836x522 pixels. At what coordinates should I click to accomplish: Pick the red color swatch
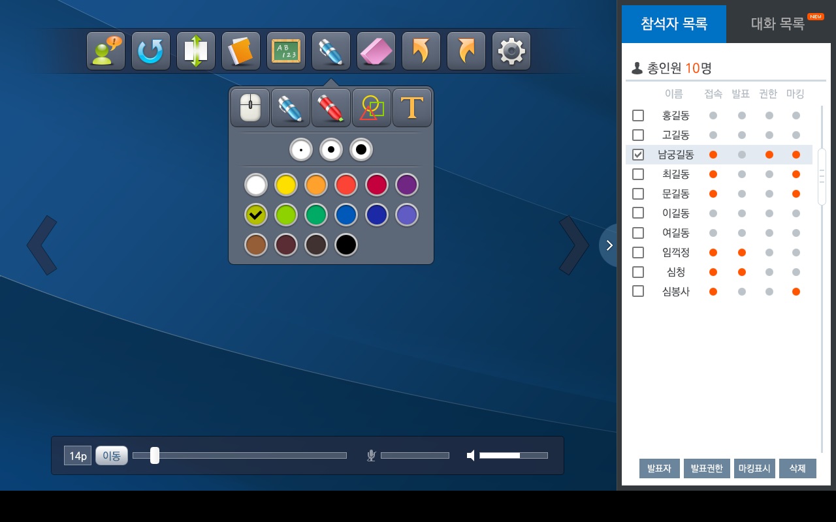[x=346, y=185]
